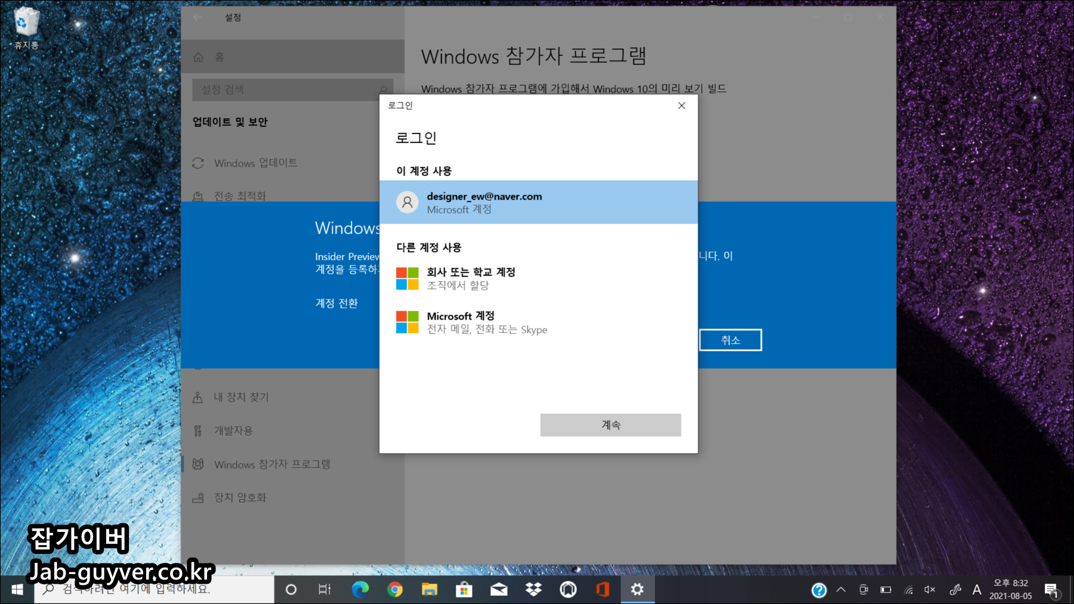This screenshot has width=1074, height=604.
Task: Go to Settings 홈 page
Action: point(292,57)
